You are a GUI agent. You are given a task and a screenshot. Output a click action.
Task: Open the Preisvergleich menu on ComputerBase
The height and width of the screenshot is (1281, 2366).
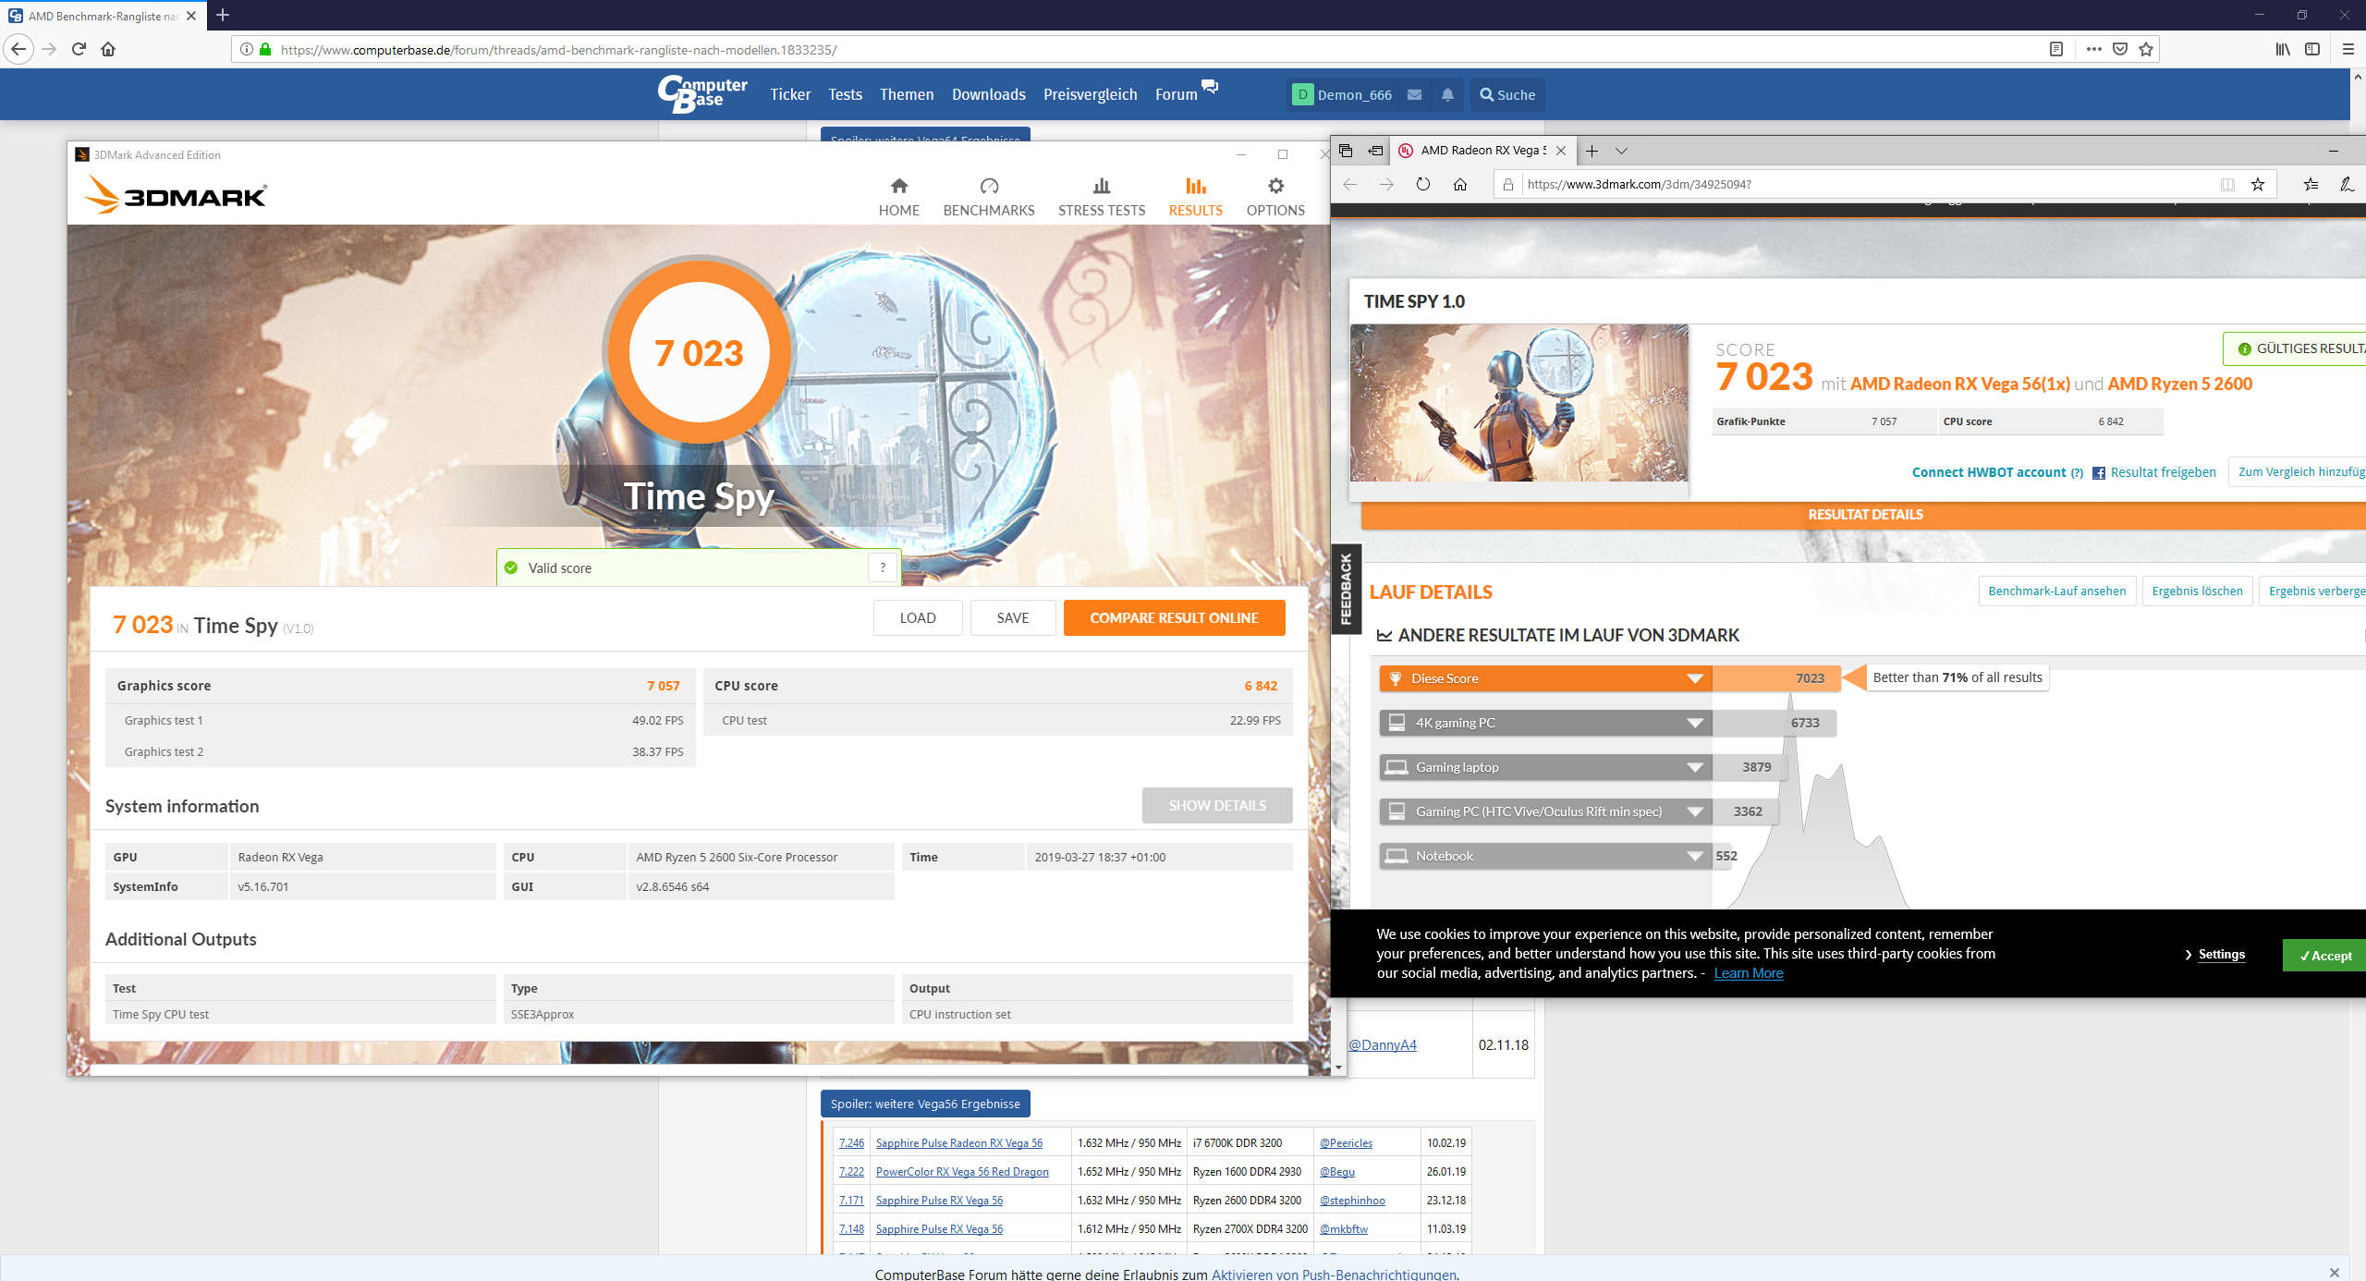tap(1090, 94)
